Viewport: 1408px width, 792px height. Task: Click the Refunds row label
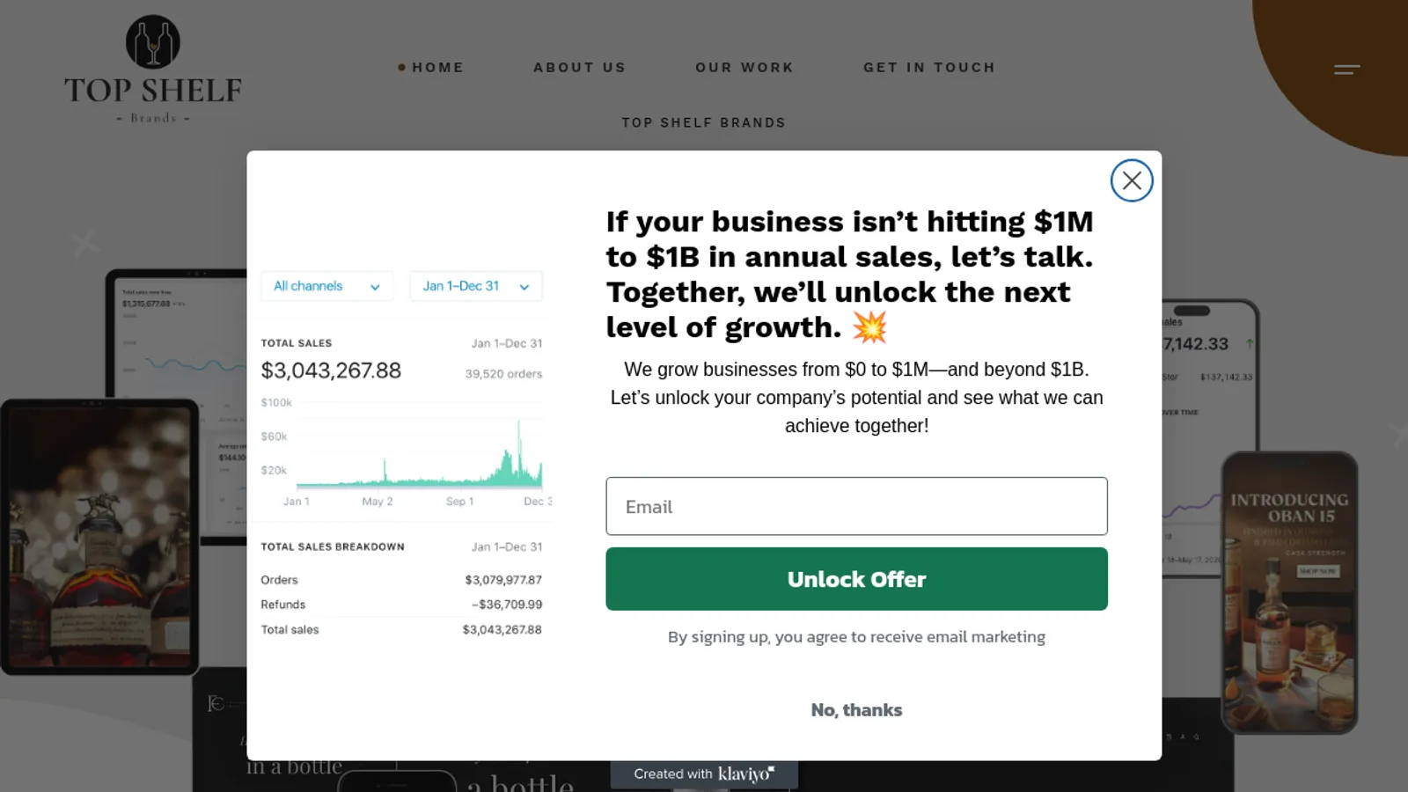point(282,605)
